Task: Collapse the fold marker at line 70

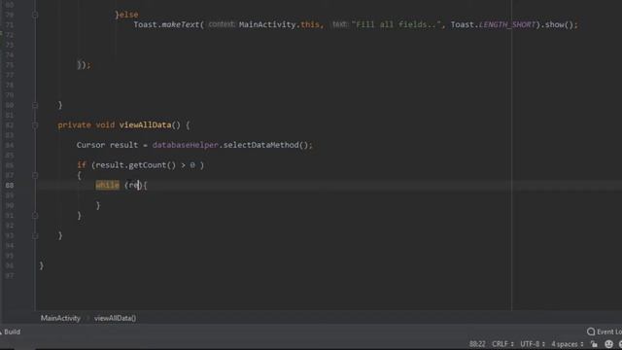Action: (x=35, y=16)
